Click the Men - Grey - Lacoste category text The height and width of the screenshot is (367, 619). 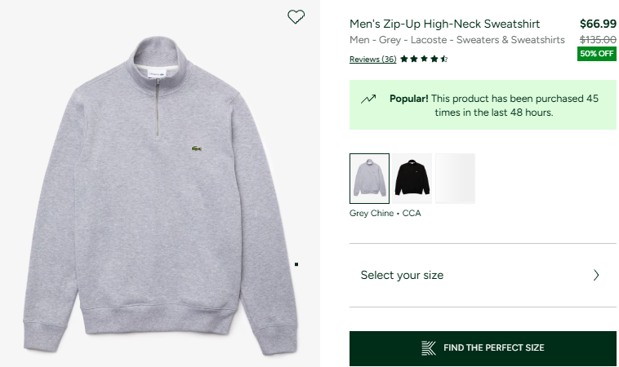coord(456,40)
